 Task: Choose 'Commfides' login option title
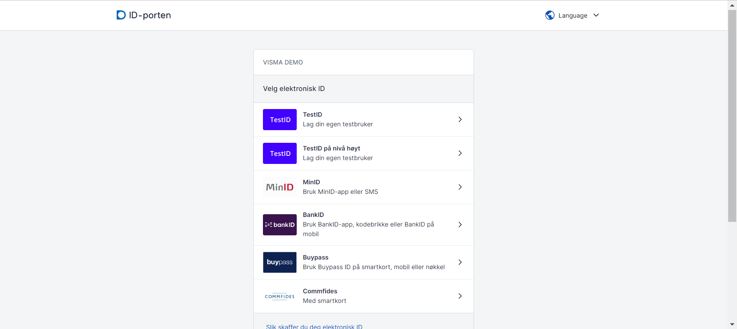pyautogui.click(x=320, y=291)
